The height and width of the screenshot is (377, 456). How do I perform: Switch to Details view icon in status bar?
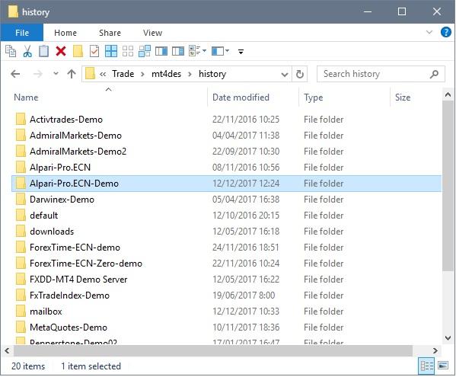point(427,366)
